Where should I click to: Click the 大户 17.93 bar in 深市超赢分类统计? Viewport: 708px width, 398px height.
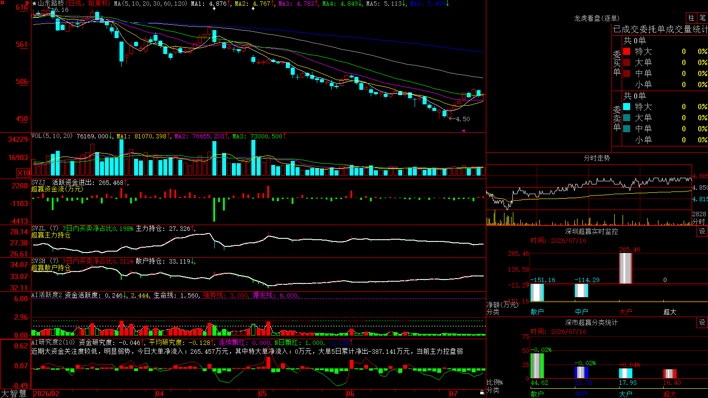626,373
